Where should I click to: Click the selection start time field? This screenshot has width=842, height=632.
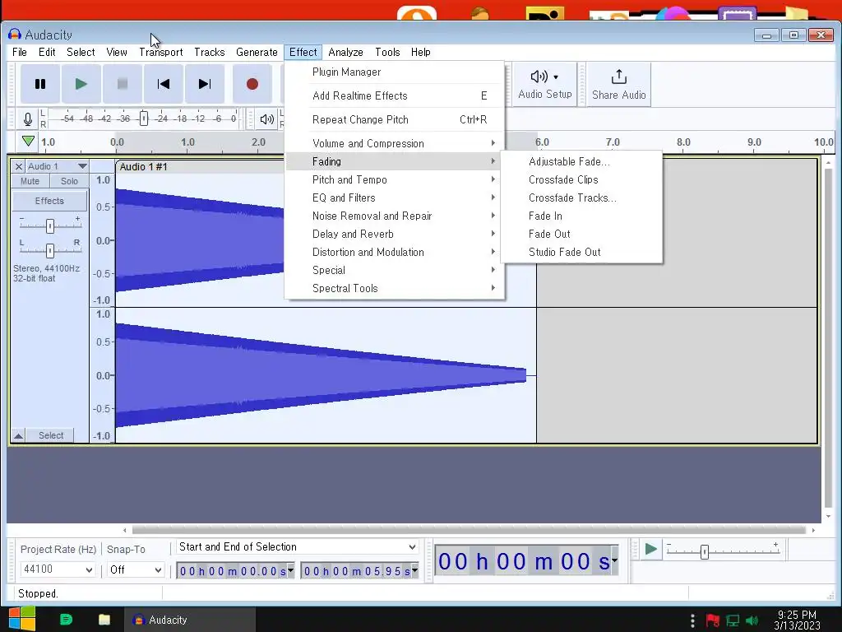236,571
